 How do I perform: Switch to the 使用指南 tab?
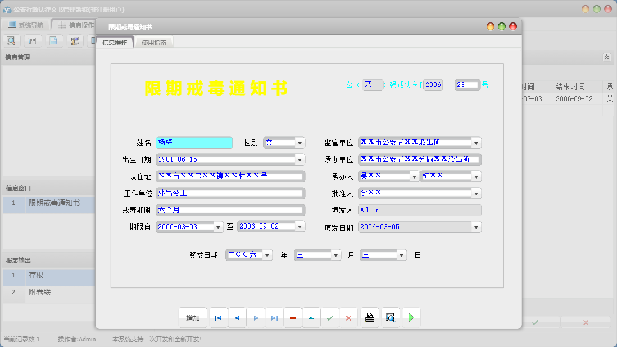(153, 42)
